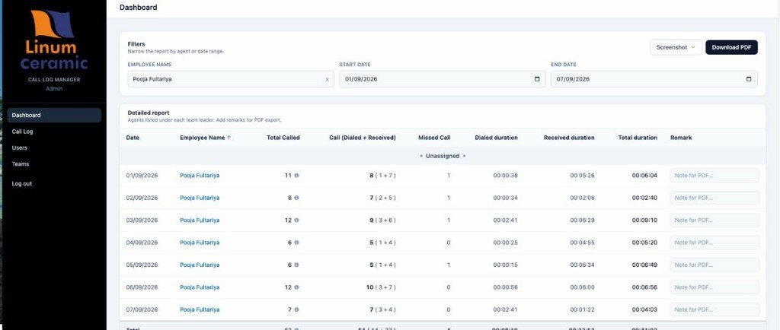Open Teams page in sidebar
This screenshot has height=330, width=780.
(21, 163)
